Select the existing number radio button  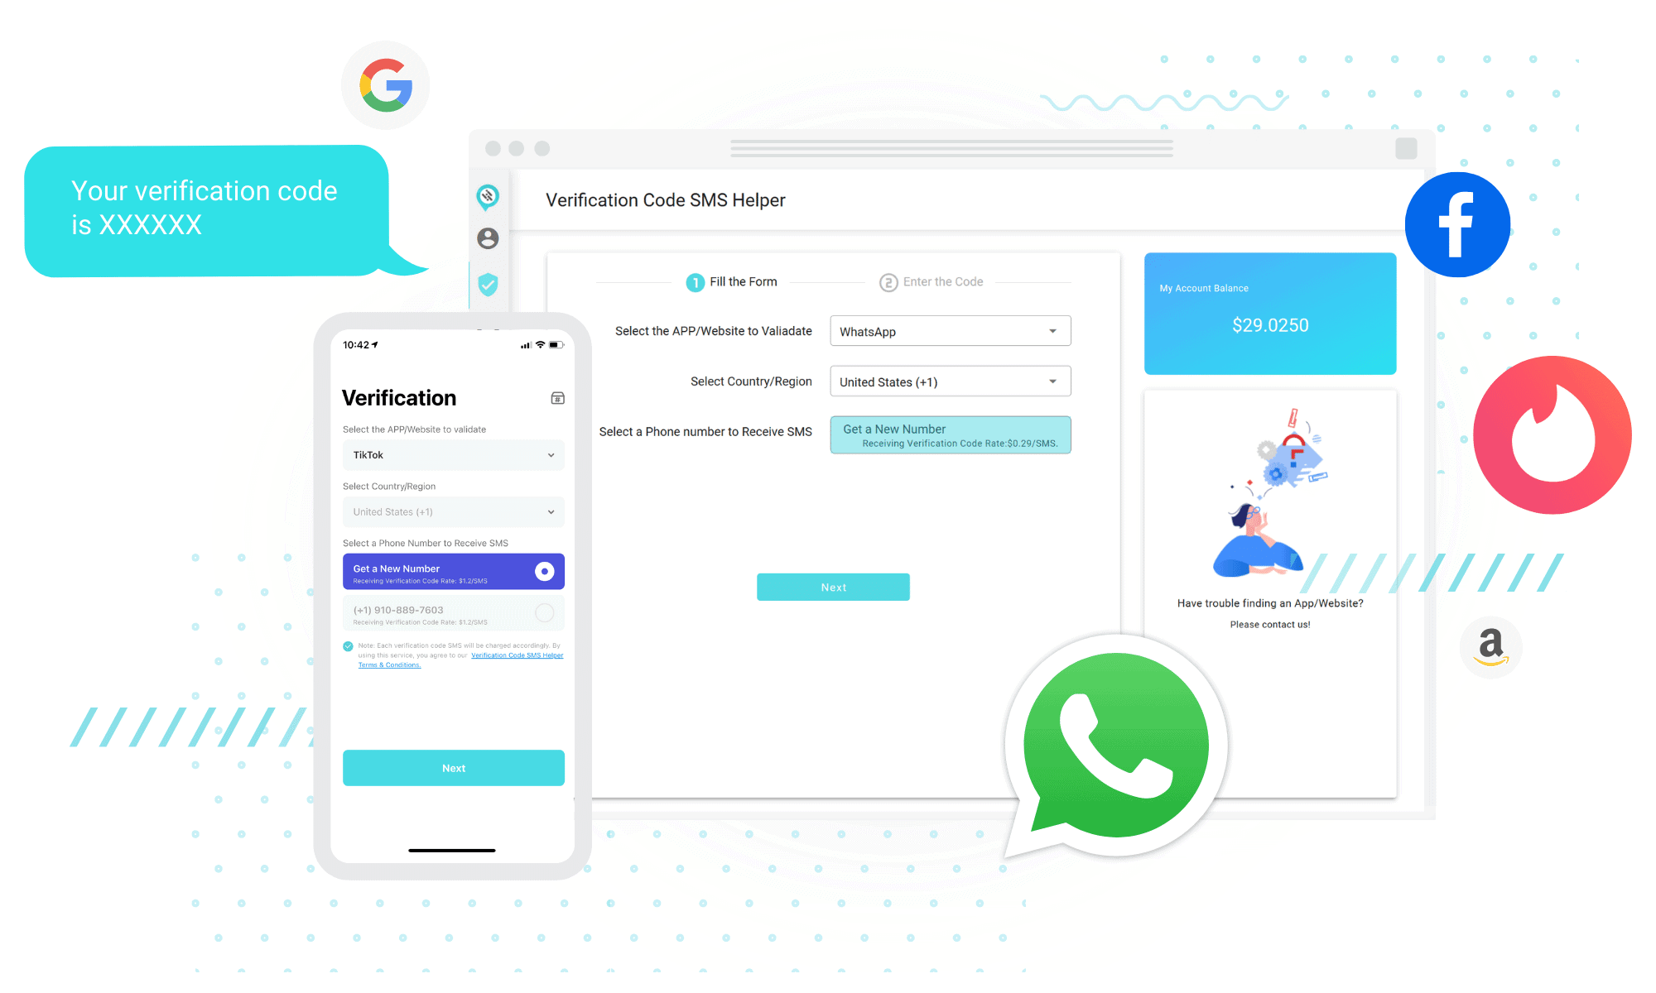546,612
